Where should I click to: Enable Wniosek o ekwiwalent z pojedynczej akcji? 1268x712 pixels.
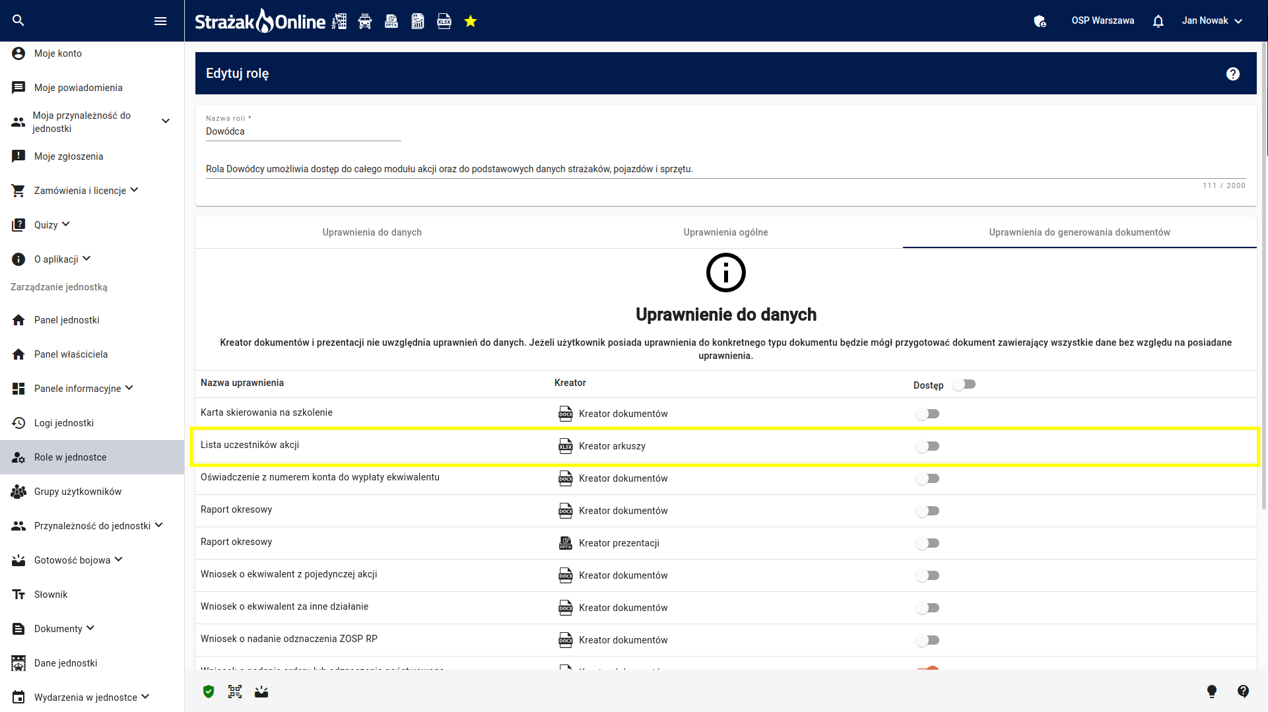click(927, 575)
